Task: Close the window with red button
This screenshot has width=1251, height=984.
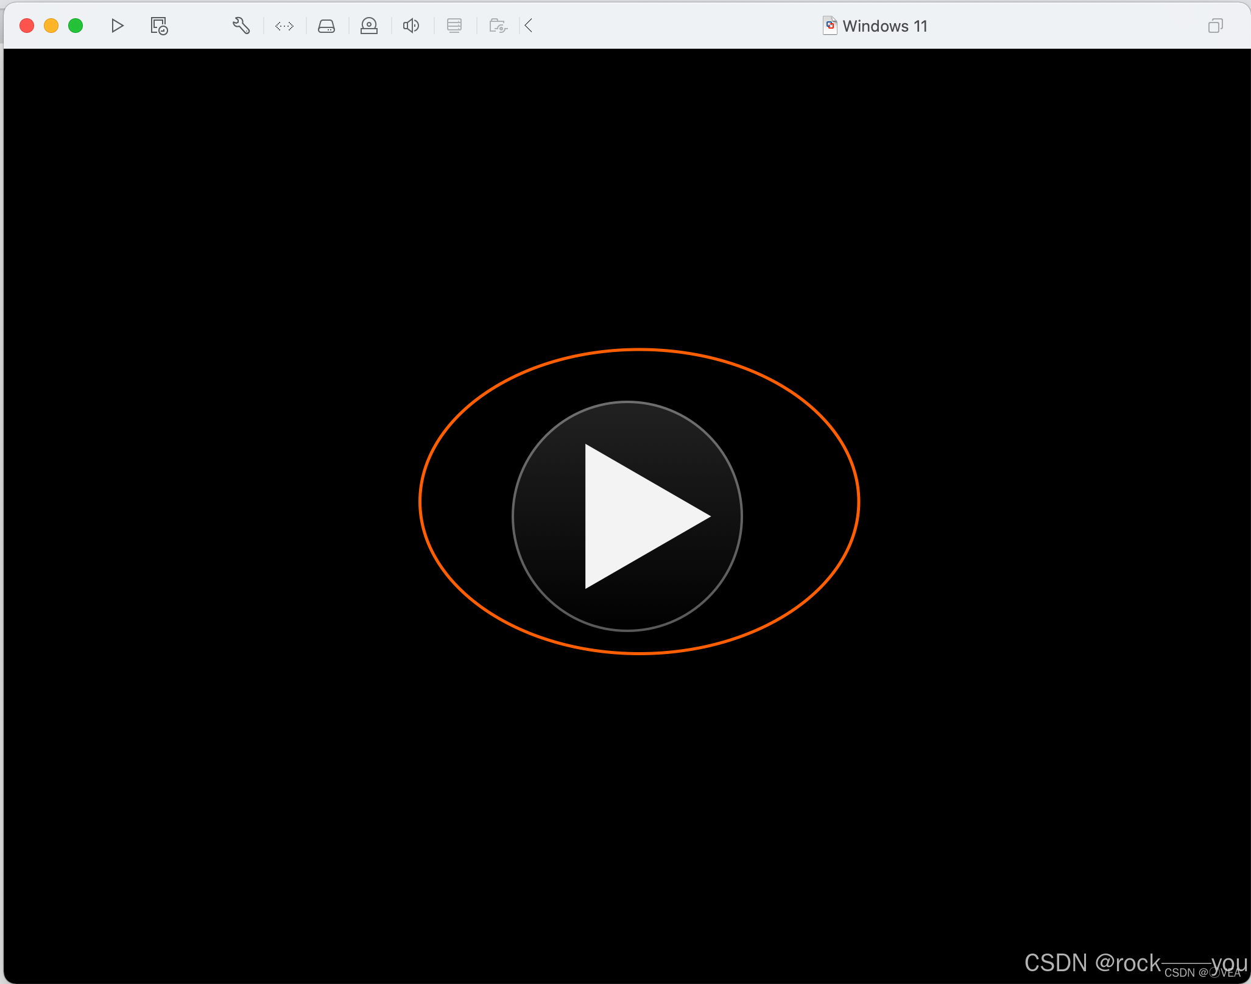Action: (27, 26)
